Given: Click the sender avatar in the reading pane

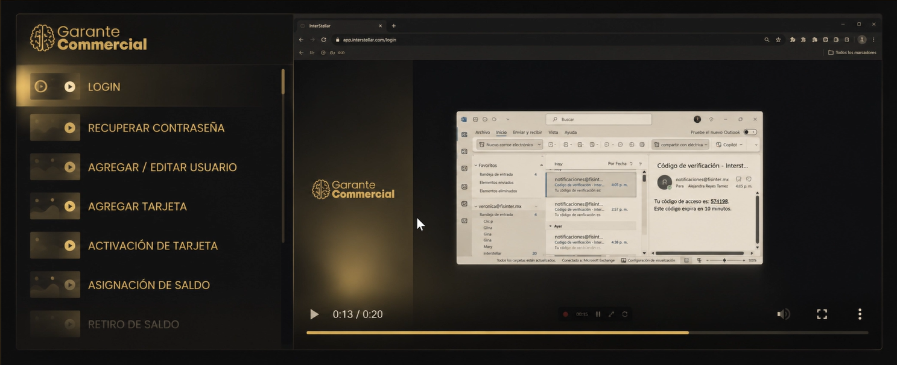Looking at the screenshot, I should (x=665, y=182).
